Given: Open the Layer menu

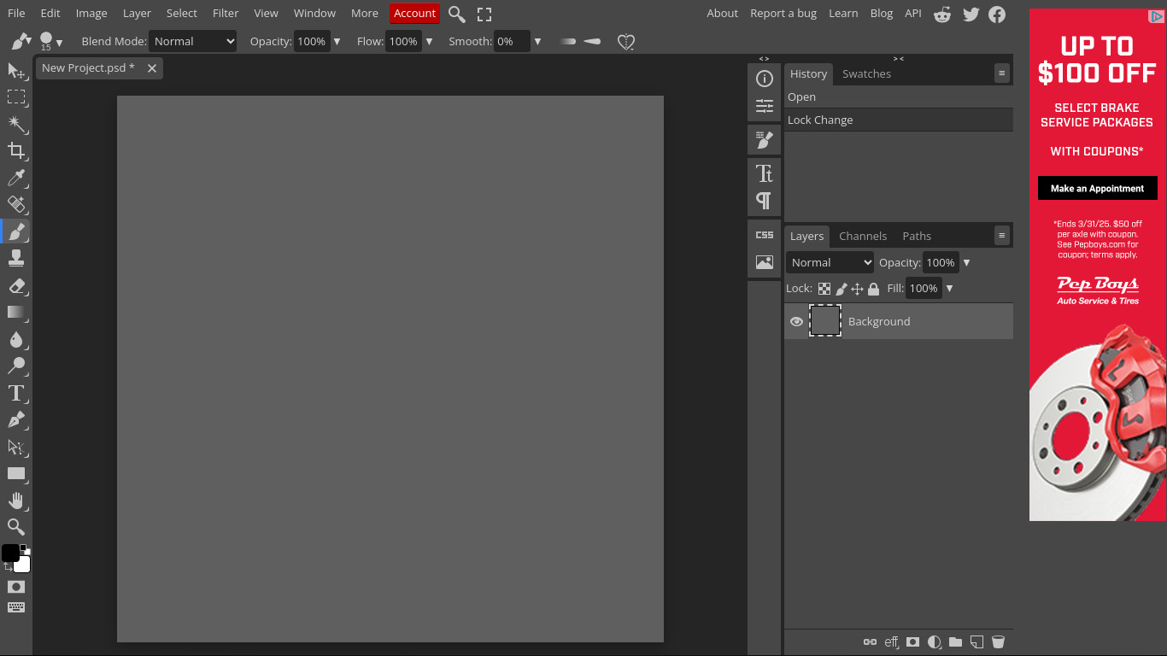Looking at the screenshot, I should pyautogui.click(x=137, y=13).
